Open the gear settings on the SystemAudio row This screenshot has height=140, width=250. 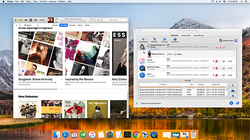tap(224, 47)
